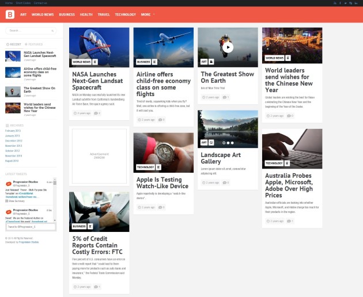Open comments icon on NASA post
Image resolution: width=363 pixels, height=297 pixels.
pos(96,113)
